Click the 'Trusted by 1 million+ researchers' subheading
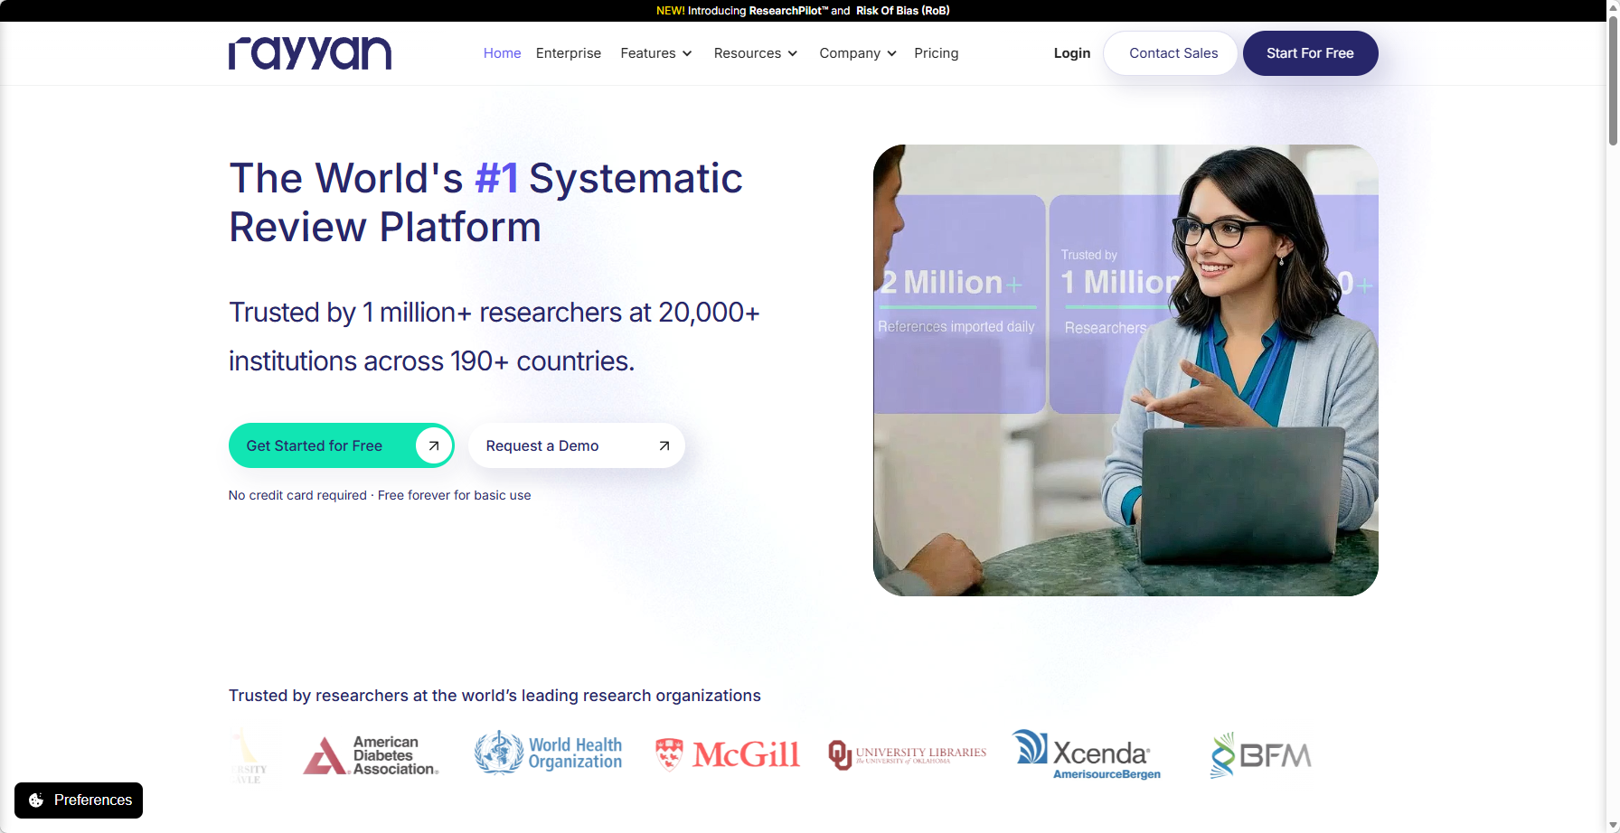The image size is (1620, 833). 494,336
